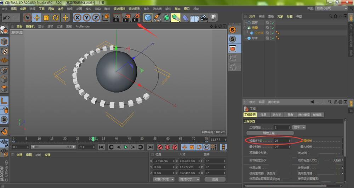Toggle Autokeying red circle button
This screenshot has height=188, width=354.
point(167,147)
